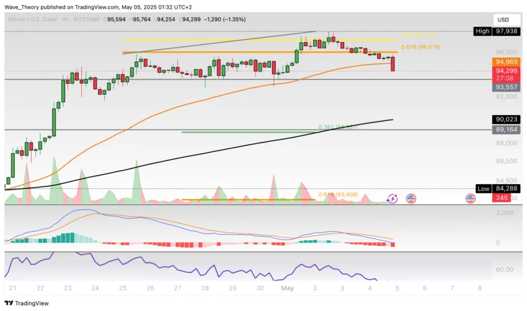Click the red 94,299 current price label
527x311 pixels.
pyautogui.click(x=506, y=71)
